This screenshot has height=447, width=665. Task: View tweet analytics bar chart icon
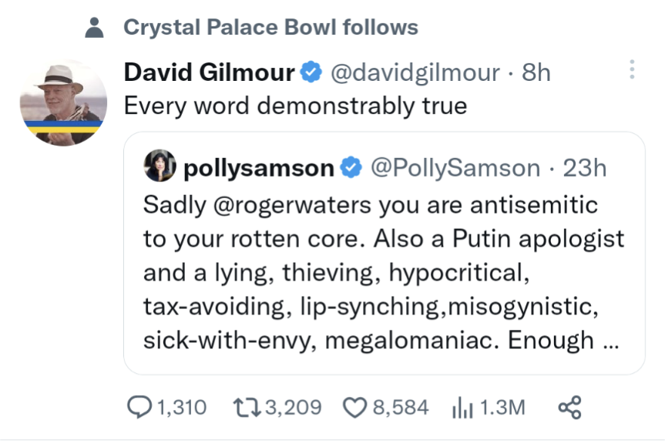pos(462,407)
